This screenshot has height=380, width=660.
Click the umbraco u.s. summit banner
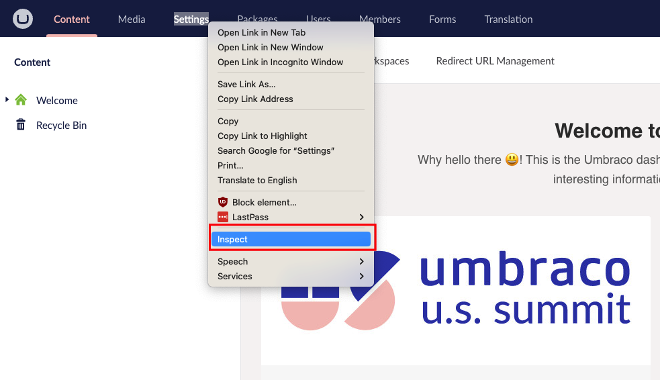456,290
